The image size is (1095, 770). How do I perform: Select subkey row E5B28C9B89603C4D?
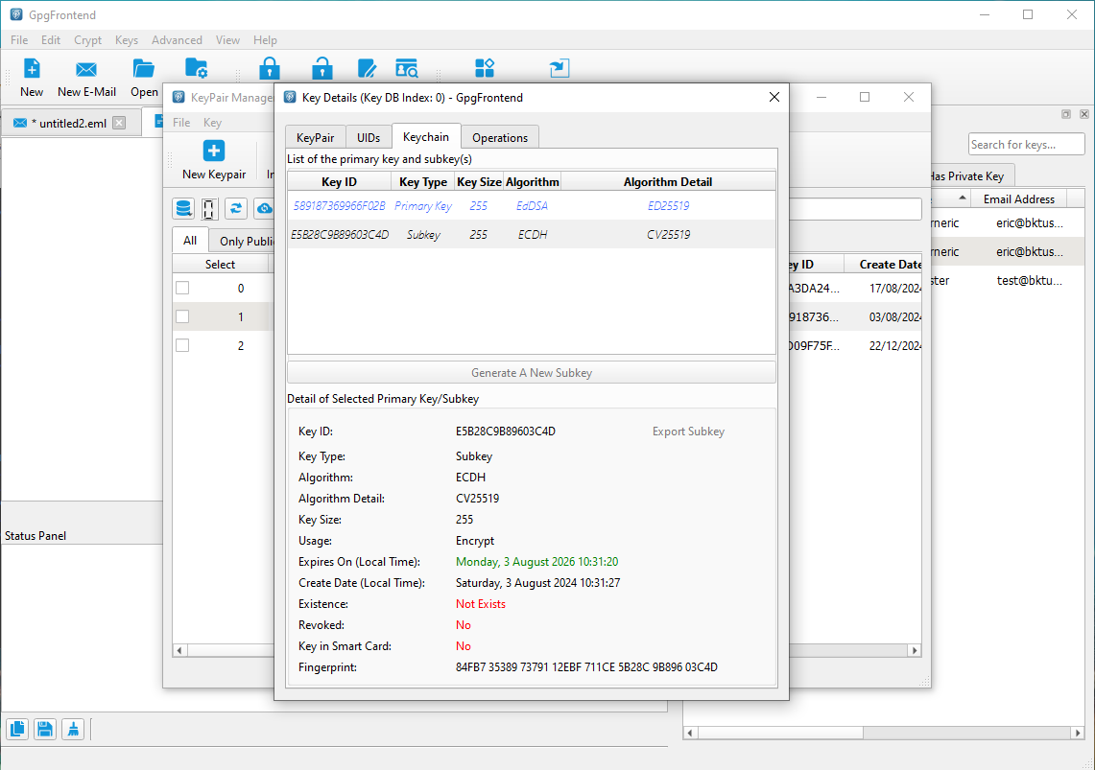(532, 234)
